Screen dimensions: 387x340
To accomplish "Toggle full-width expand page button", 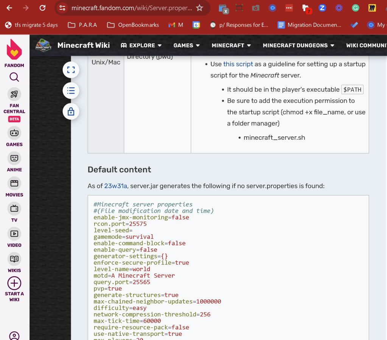I will [x=71, y=70].
